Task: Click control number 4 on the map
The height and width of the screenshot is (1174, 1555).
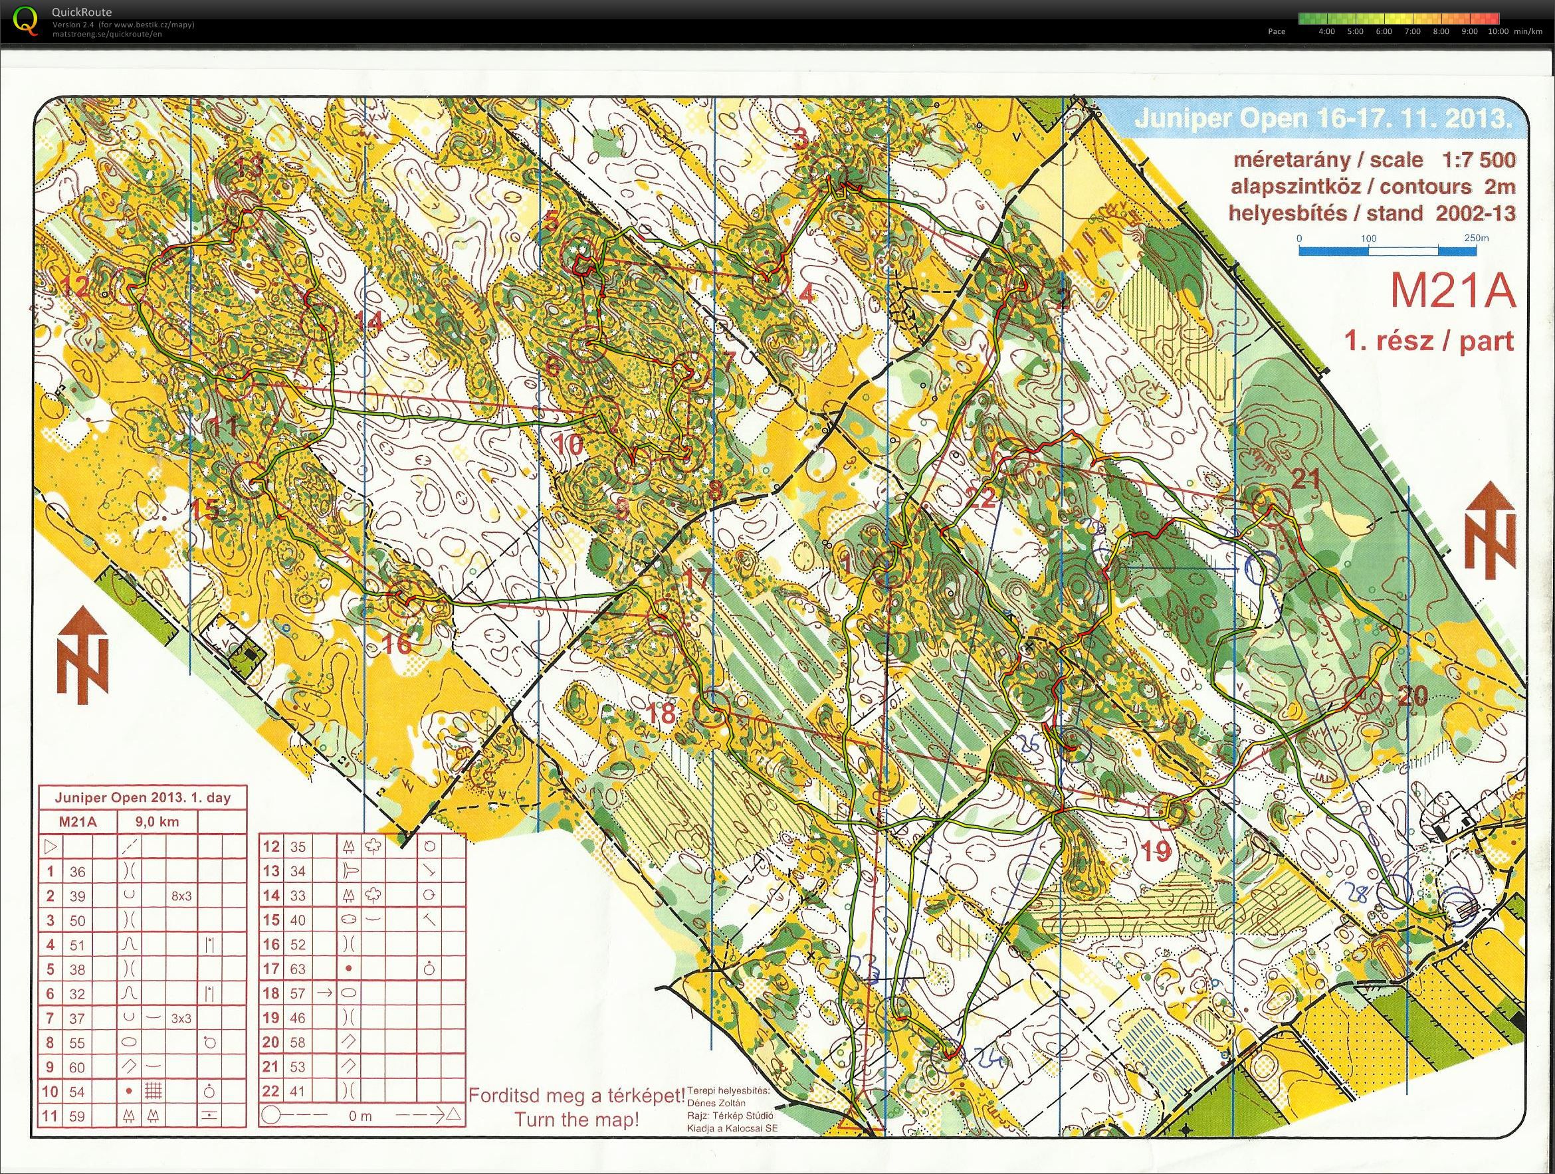Action: (806, 292)
